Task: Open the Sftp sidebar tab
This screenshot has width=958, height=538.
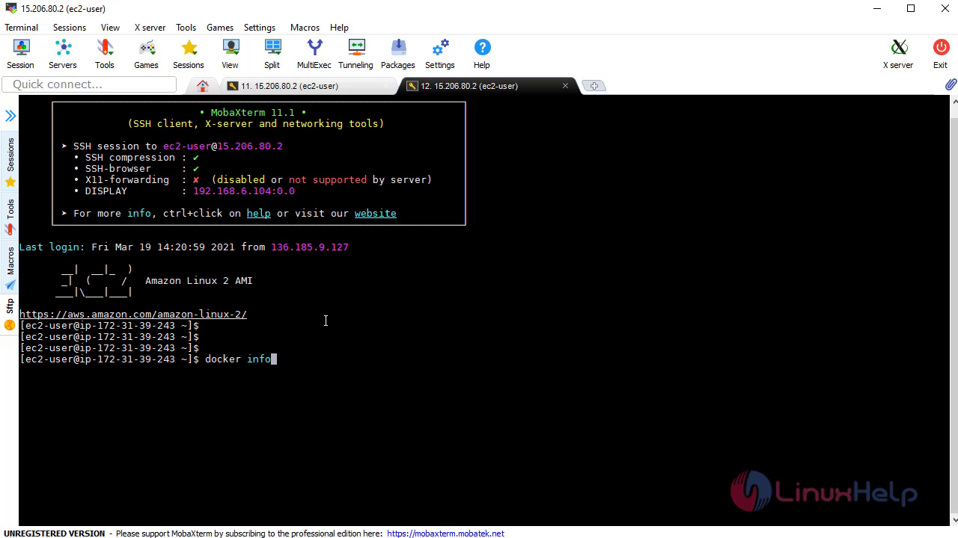Action: tap(10, 314)
